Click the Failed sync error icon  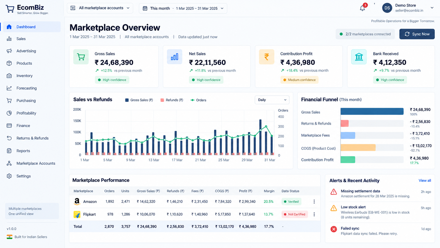[334, 229]
